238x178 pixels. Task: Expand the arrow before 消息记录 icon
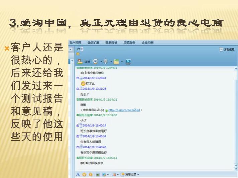[118, 175]
